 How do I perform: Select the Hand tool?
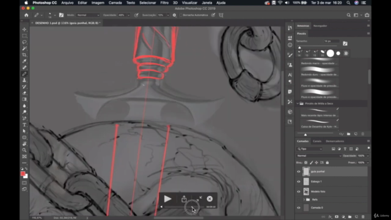pyautogui.click(x=24, y=144)
